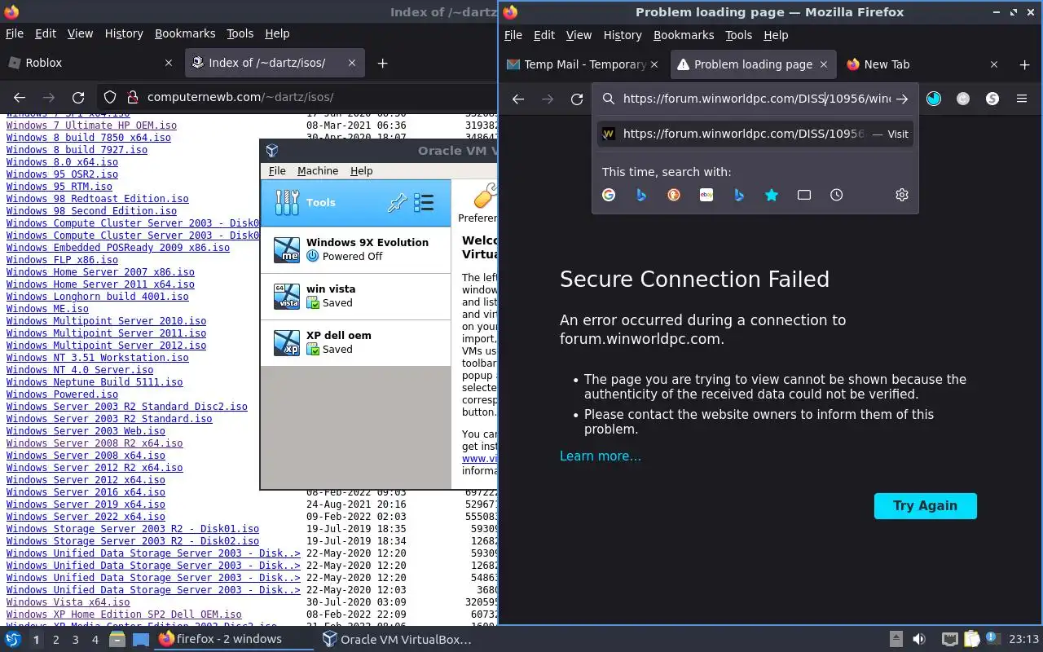Viewport: 1043px width, 652px height.
Task: Click the S extension icon in the toolbar
Action: click(992, 99)
